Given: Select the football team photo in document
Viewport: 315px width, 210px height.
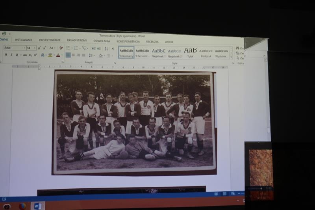Looking at the screenshot, I should 134,122.
